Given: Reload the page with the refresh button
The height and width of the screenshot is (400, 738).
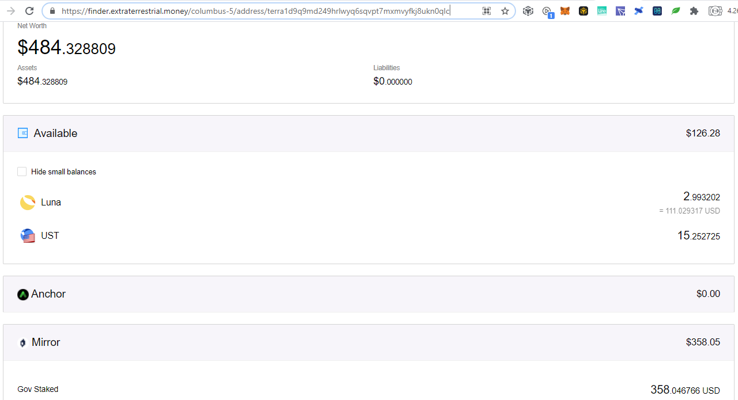Looking at the screenshot, I should 29,11.
